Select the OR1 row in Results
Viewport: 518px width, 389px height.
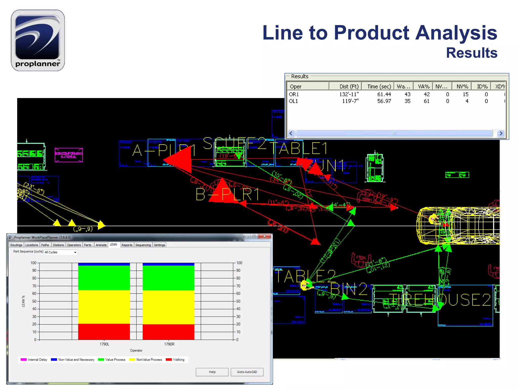(x=294, y=94)
